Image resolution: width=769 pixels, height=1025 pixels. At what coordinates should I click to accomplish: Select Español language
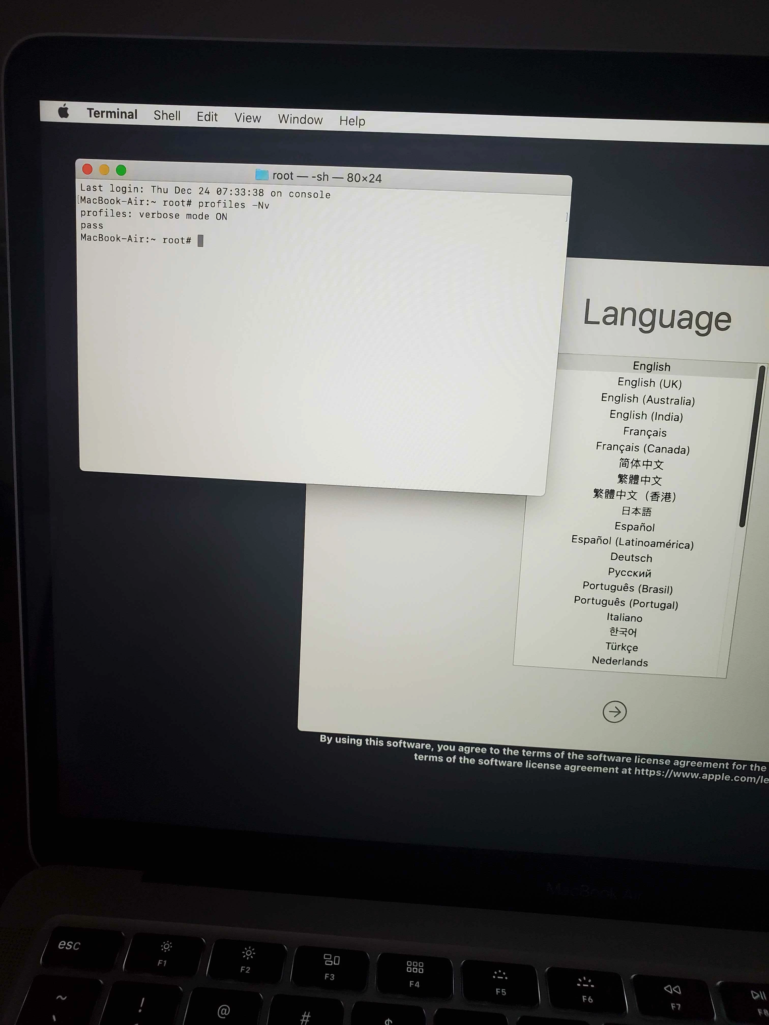[x=634, y=527]
